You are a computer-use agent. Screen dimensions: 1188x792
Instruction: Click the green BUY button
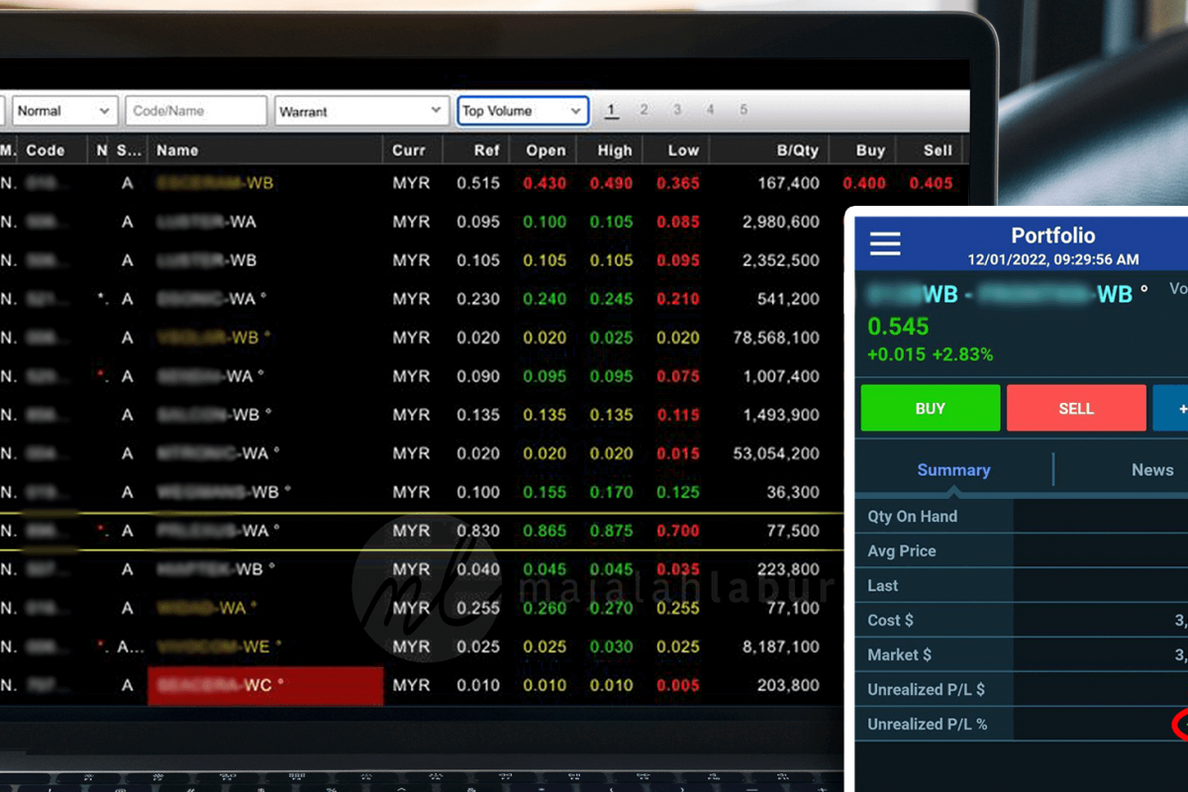(x=930, y=408)
